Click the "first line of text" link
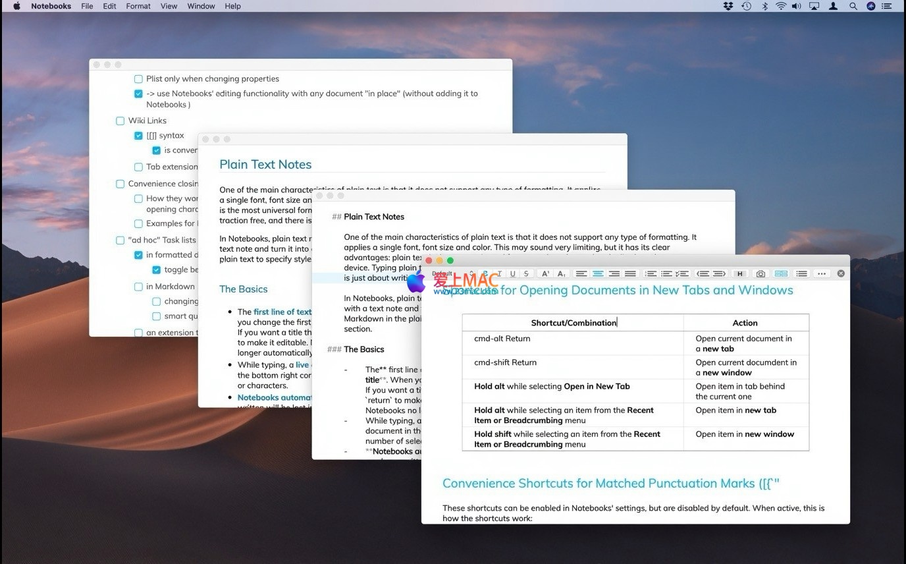906x564 pixels. click(282, 312)
